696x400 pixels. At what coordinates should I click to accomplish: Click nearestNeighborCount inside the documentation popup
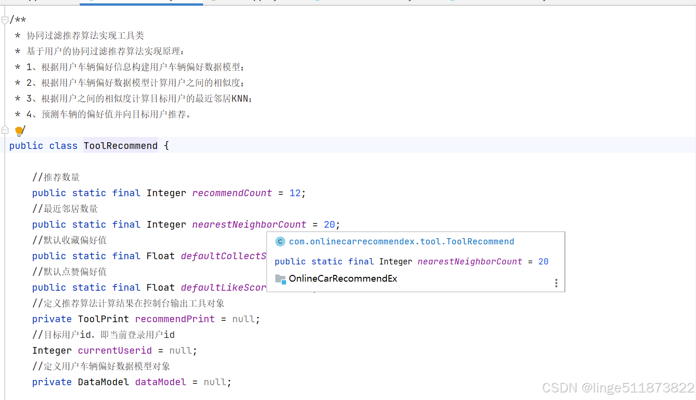pos(470,262)
